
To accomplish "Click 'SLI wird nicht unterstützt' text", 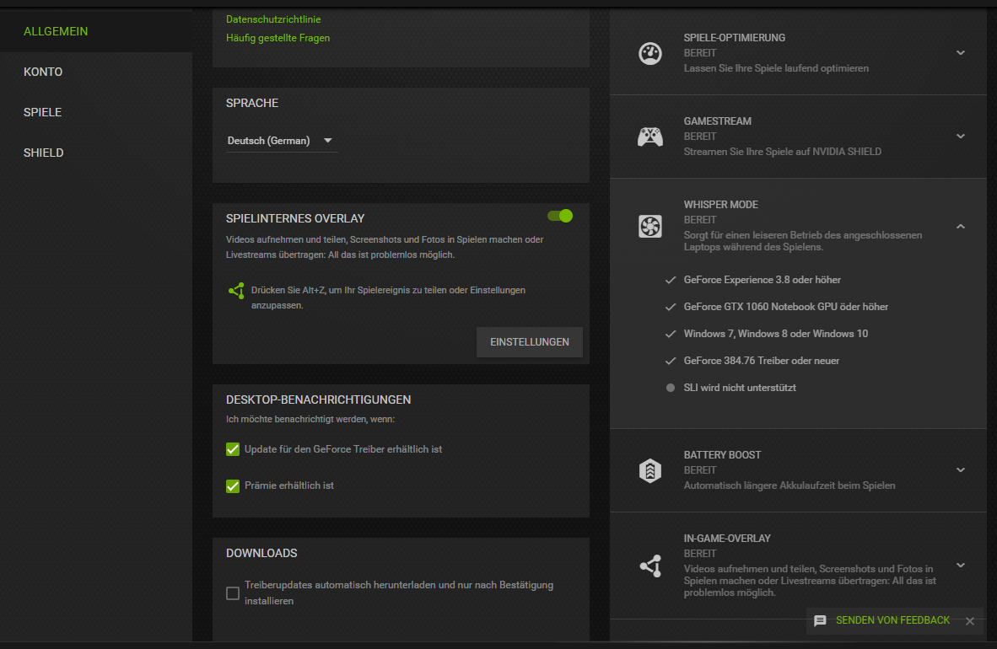I will click(740, 388).
